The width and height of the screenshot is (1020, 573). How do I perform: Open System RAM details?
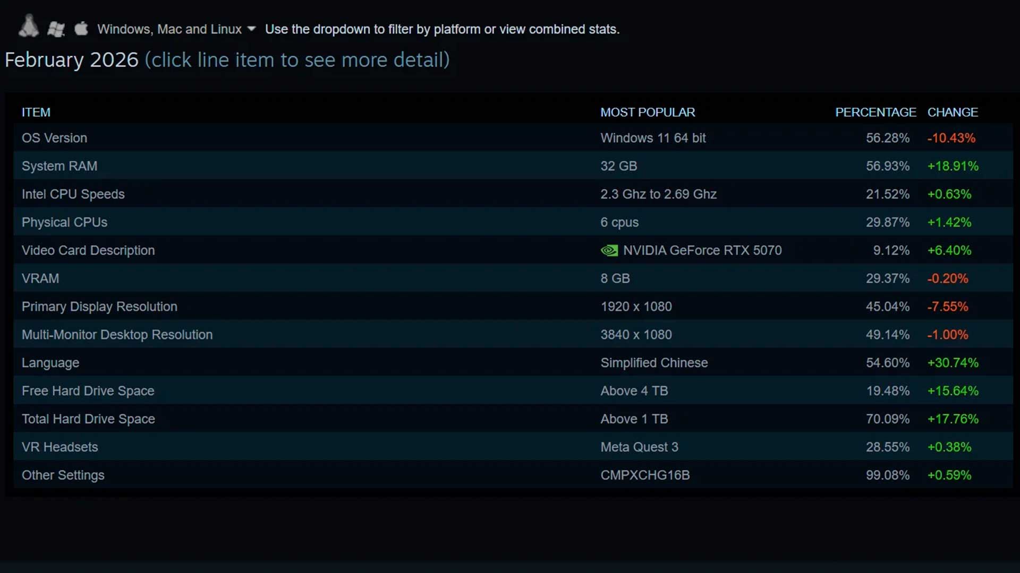click(212, 166)
